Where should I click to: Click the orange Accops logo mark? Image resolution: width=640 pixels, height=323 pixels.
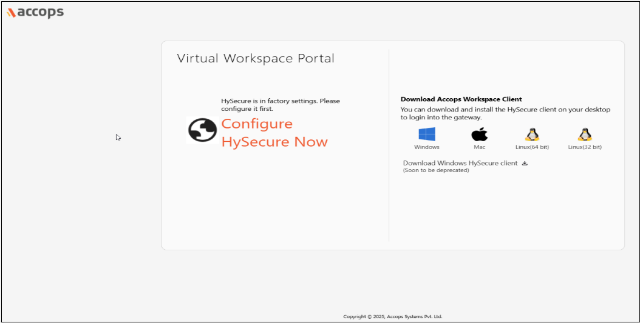pos(11,13)
